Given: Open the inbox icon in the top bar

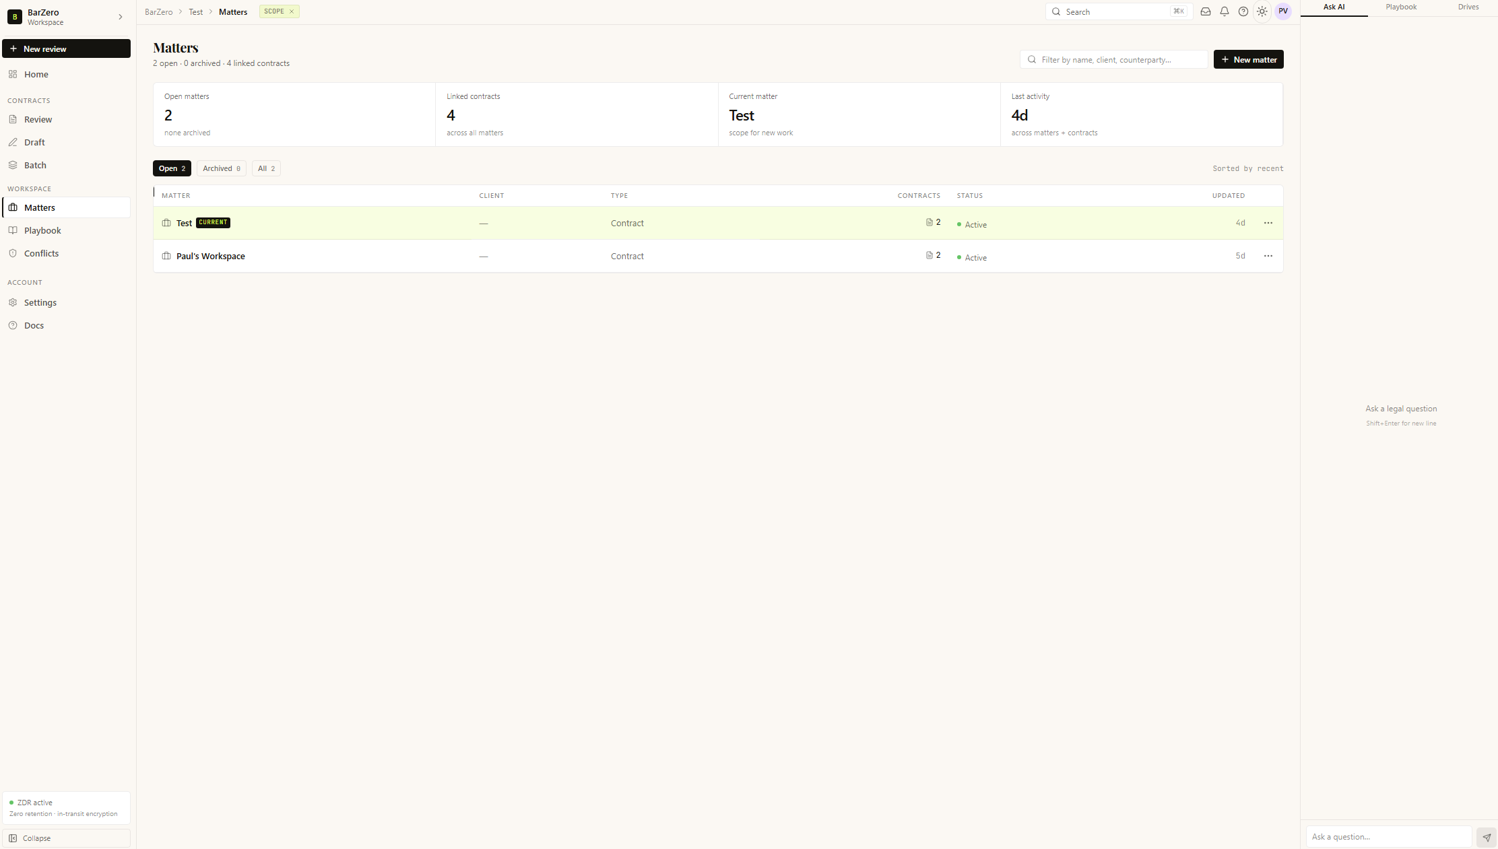Looking at the screenshot, I should coord(1206,11).
